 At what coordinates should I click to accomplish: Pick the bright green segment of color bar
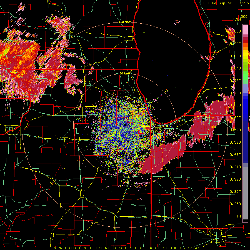(x=245, y=76)
